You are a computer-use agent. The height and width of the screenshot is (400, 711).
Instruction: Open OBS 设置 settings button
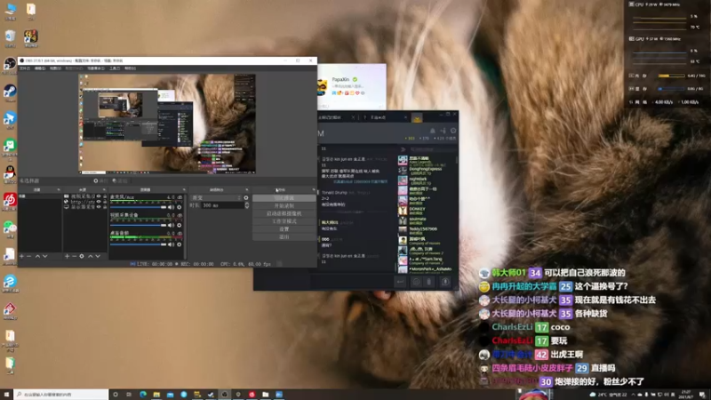click(284, 229)
